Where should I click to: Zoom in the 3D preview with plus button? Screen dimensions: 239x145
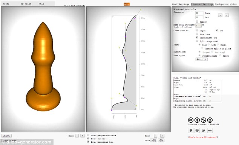click(83, 136)
